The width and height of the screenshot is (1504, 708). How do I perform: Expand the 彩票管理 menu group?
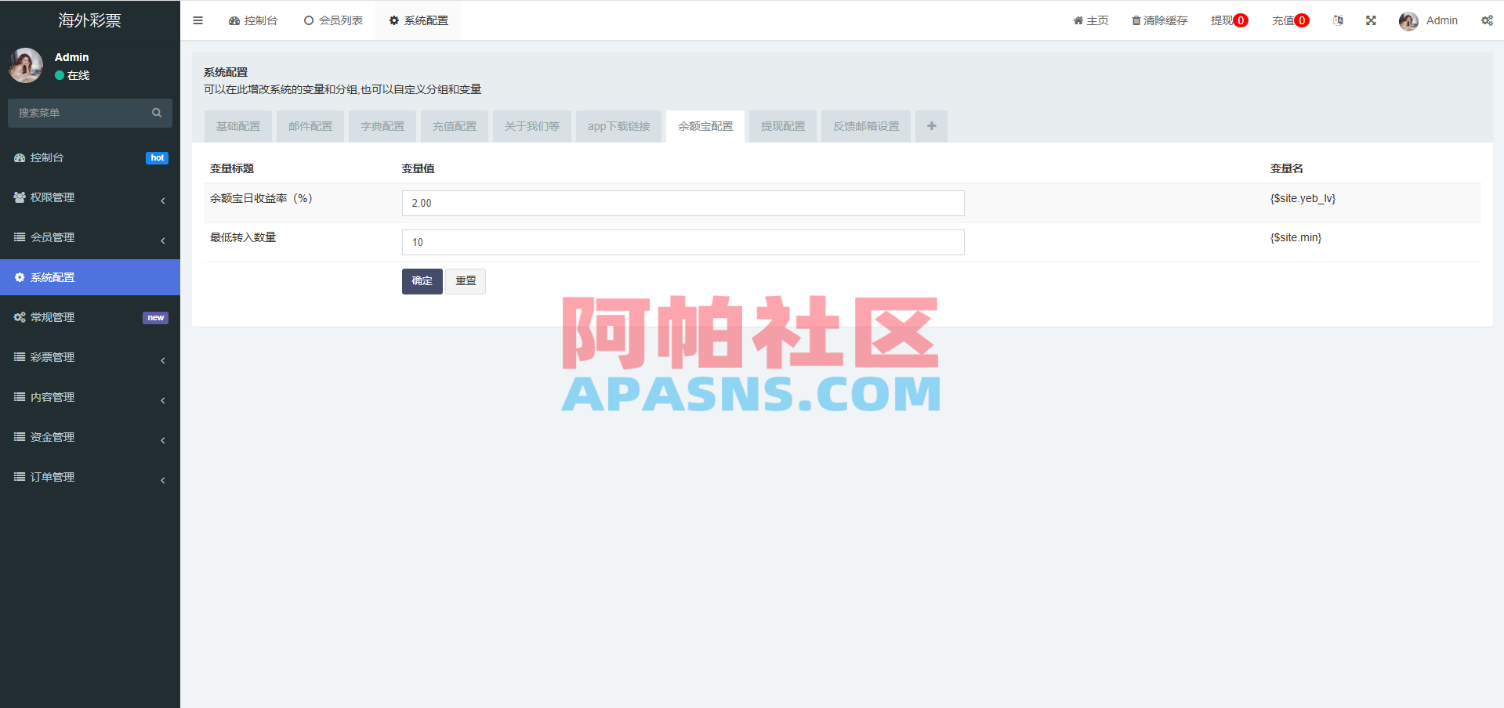[90, 357]
